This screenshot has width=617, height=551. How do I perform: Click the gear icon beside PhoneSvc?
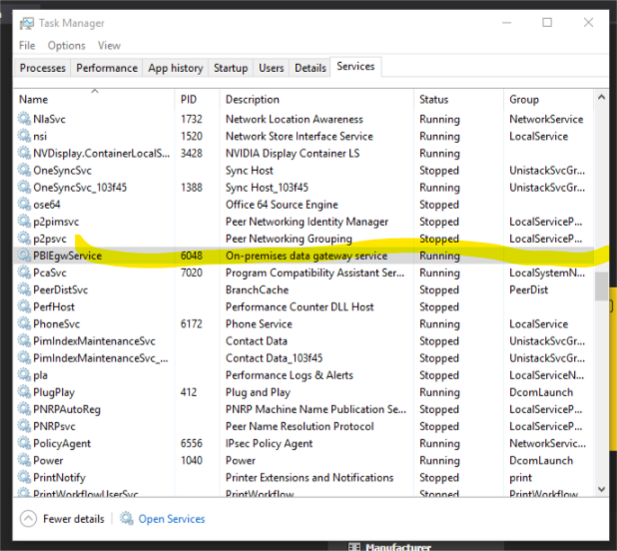24,323
